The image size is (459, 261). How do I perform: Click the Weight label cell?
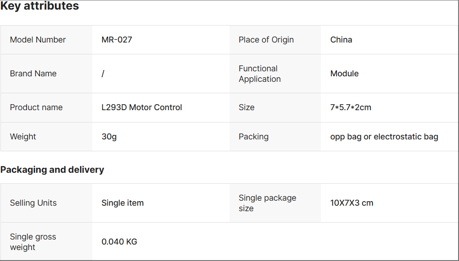[x=23, y=137]
